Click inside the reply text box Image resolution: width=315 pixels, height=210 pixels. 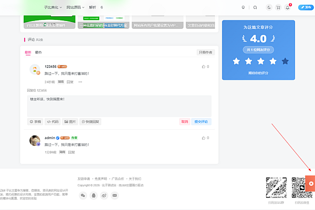(119, 105)
